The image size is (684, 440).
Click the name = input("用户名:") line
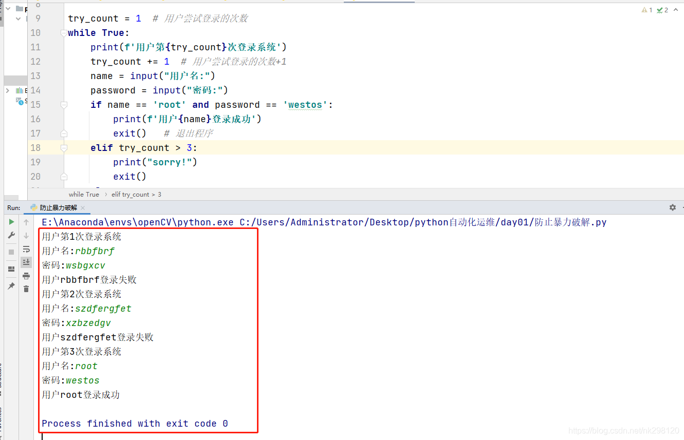(x=153, y=76)
